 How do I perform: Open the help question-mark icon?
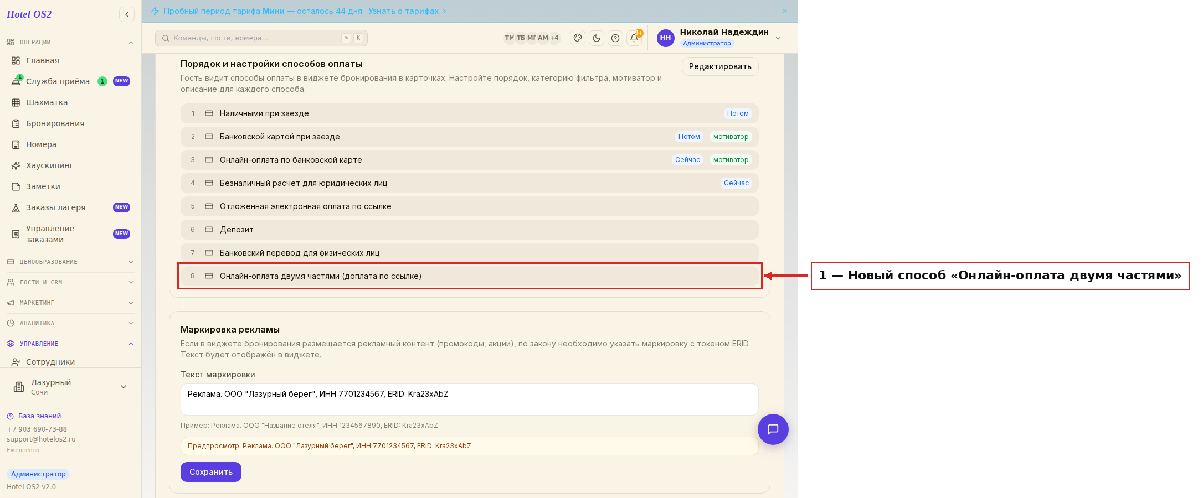coord(615,38)
